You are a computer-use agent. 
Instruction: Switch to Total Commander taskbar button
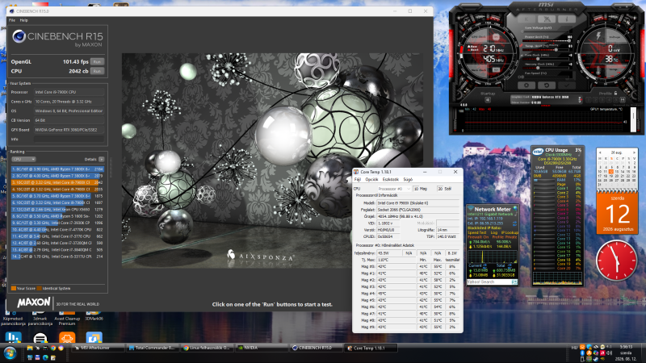[x=153, y=348]
